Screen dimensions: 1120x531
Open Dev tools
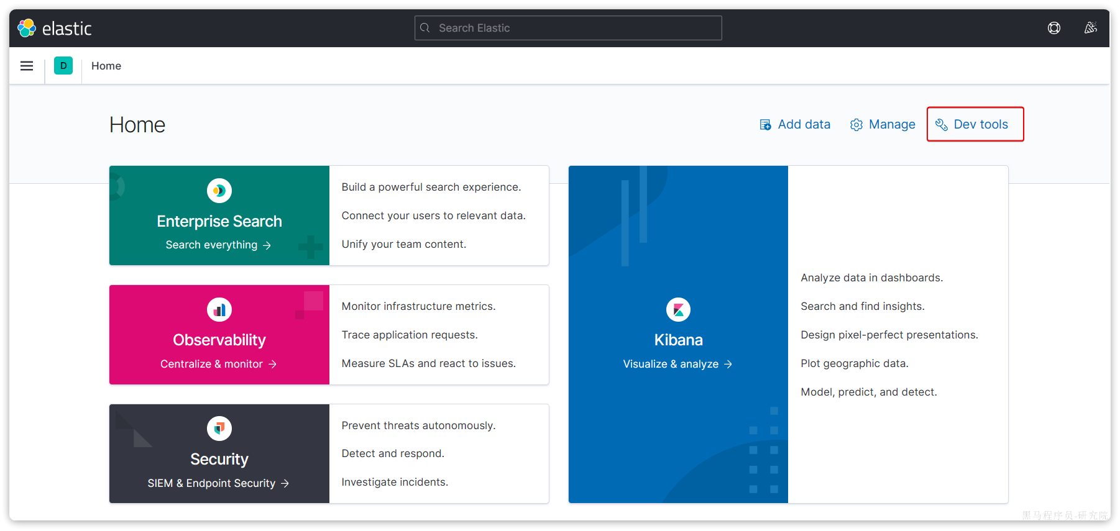pyautogui.click(x=980, y=124)
